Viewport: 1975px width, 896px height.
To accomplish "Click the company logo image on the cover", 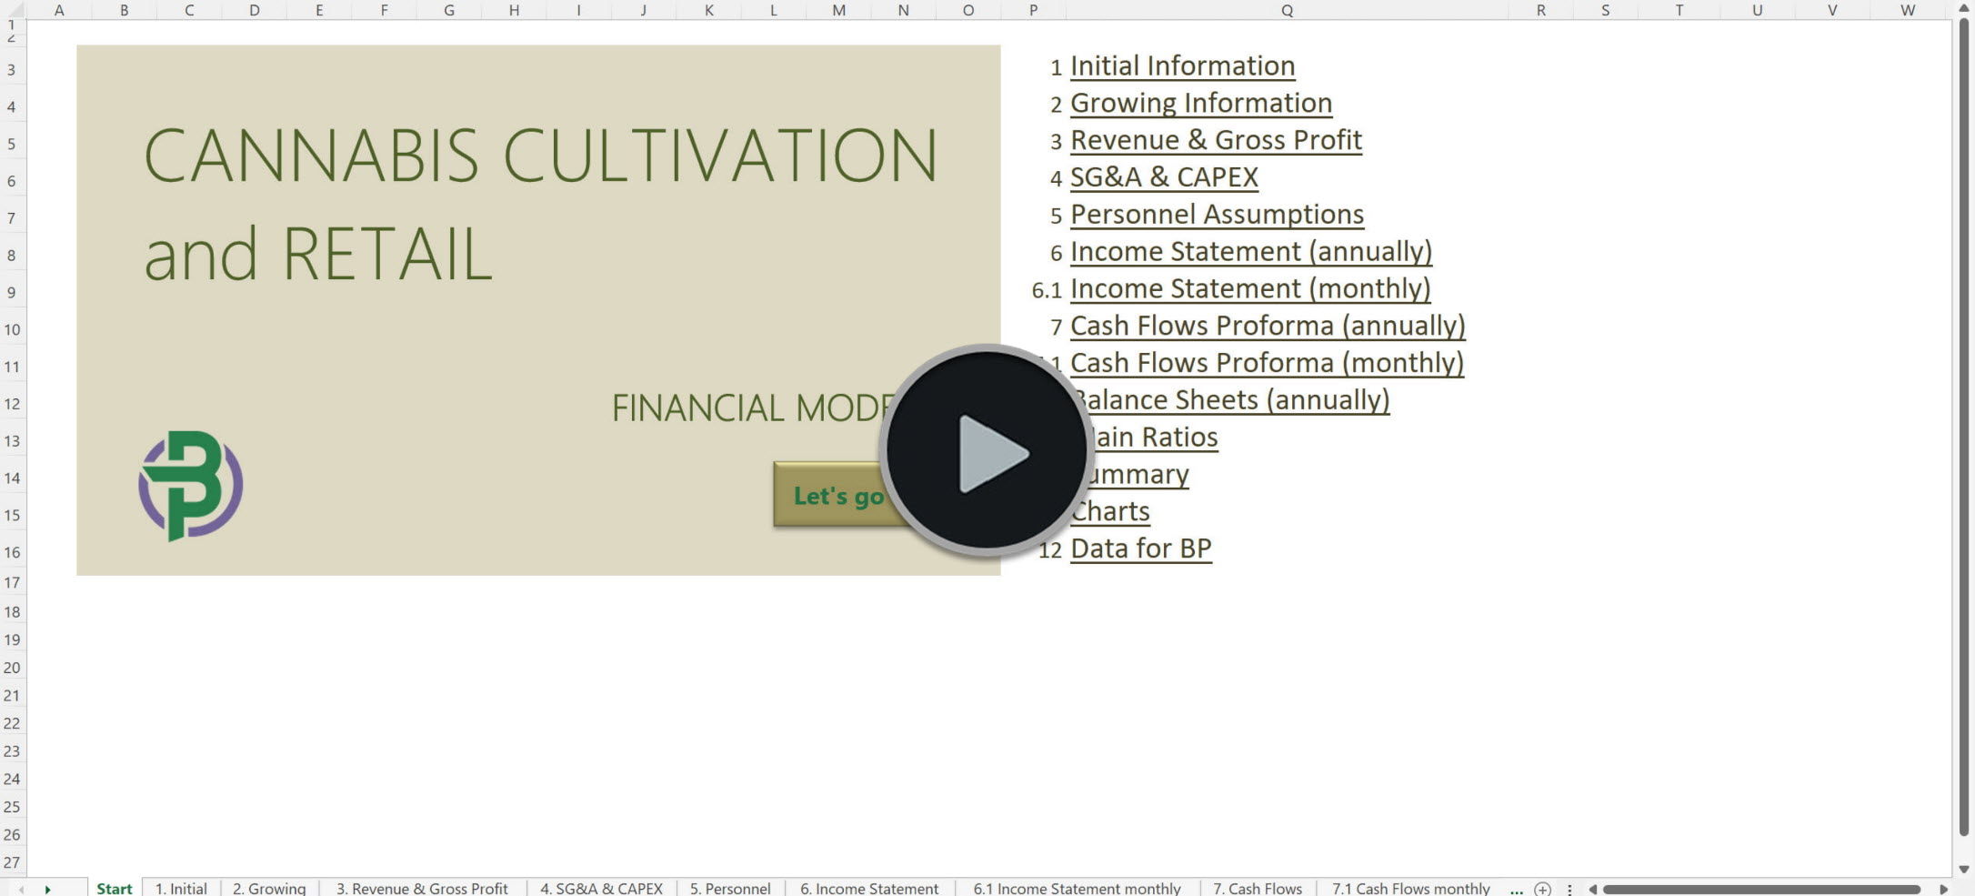I will pos(190,485).
